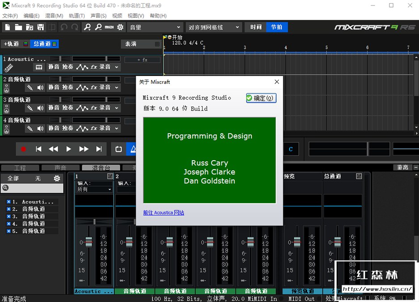Toggle the loop playback icon
419x302 pixels.
119,149
